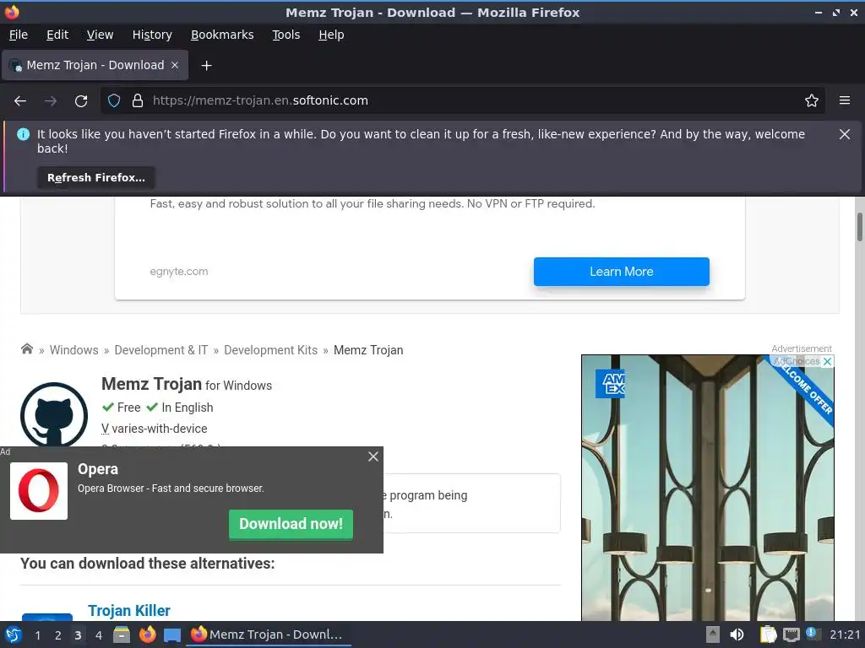The width and height of the screenshot is (865, 648).
Task: Open the Trojan Killer alternative link
Action: coord(129,611)
